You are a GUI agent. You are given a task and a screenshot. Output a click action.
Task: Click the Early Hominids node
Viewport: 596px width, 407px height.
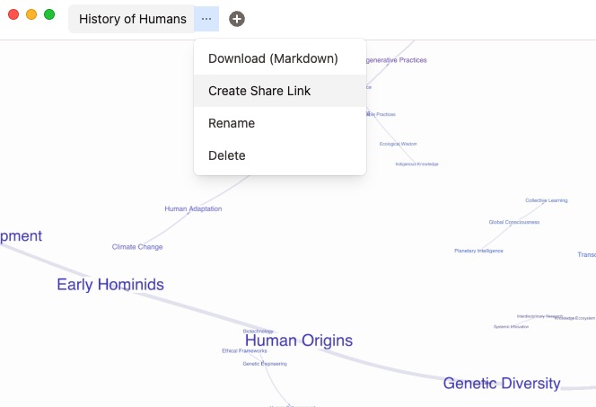tap(110, 285)
